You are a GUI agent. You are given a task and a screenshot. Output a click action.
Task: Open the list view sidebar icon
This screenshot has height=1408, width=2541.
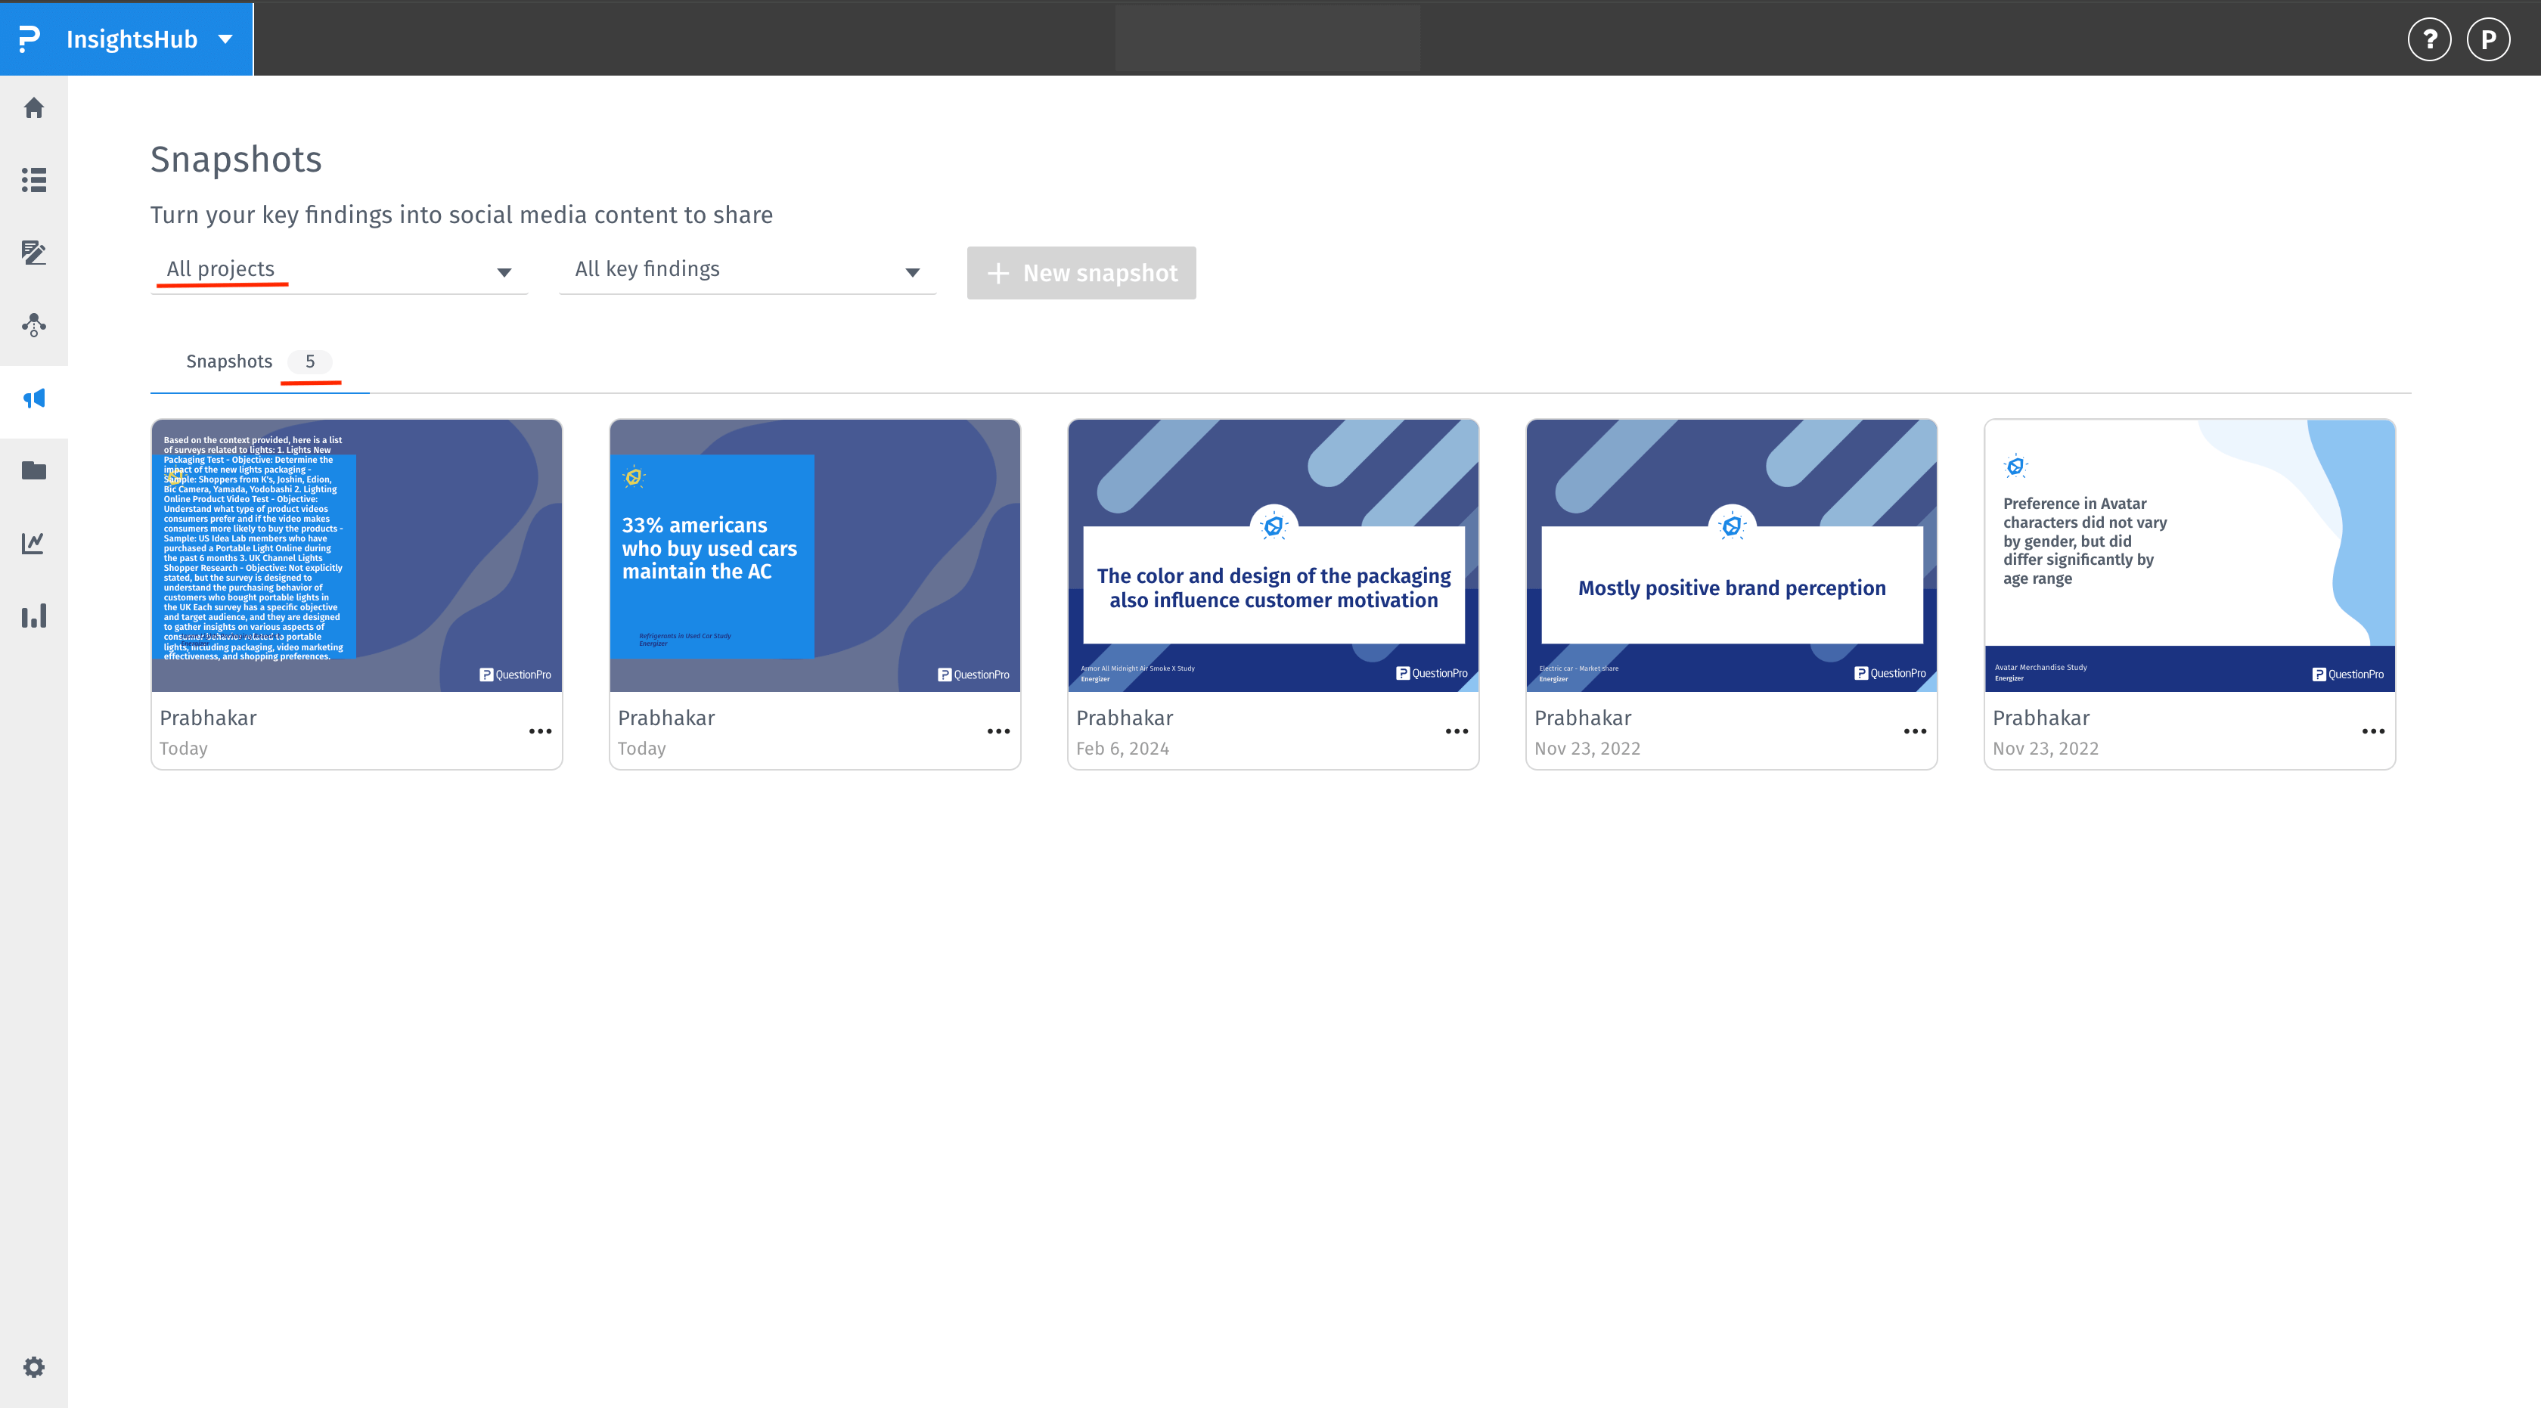click(x=33, y=179)
